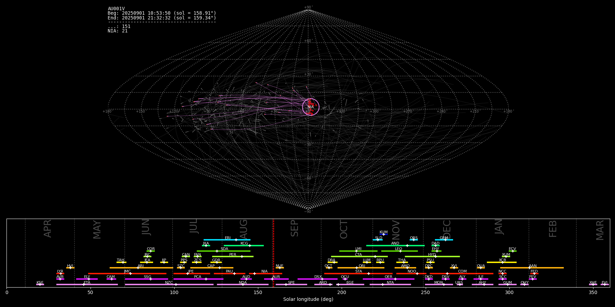Screen dimensions: 615x307
Task: Click the 300 tick on solar longitude axis
Action: coord(509,292)
